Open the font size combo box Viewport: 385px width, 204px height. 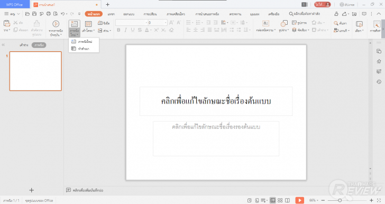pyautogui.click(x=158, y=23)
